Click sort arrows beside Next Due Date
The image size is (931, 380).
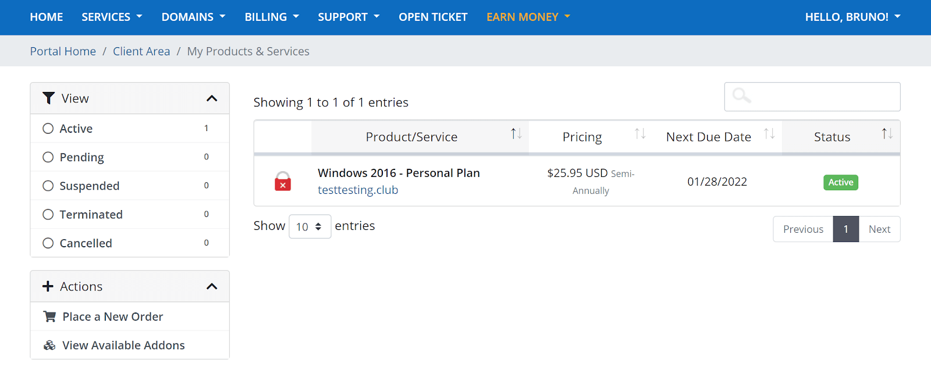click(x=769, y=134)
